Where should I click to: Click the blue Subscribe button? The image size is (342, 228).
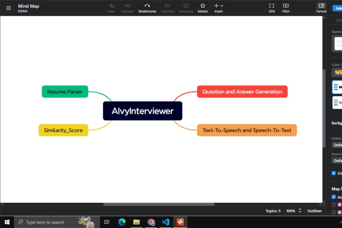click(337, 8)
